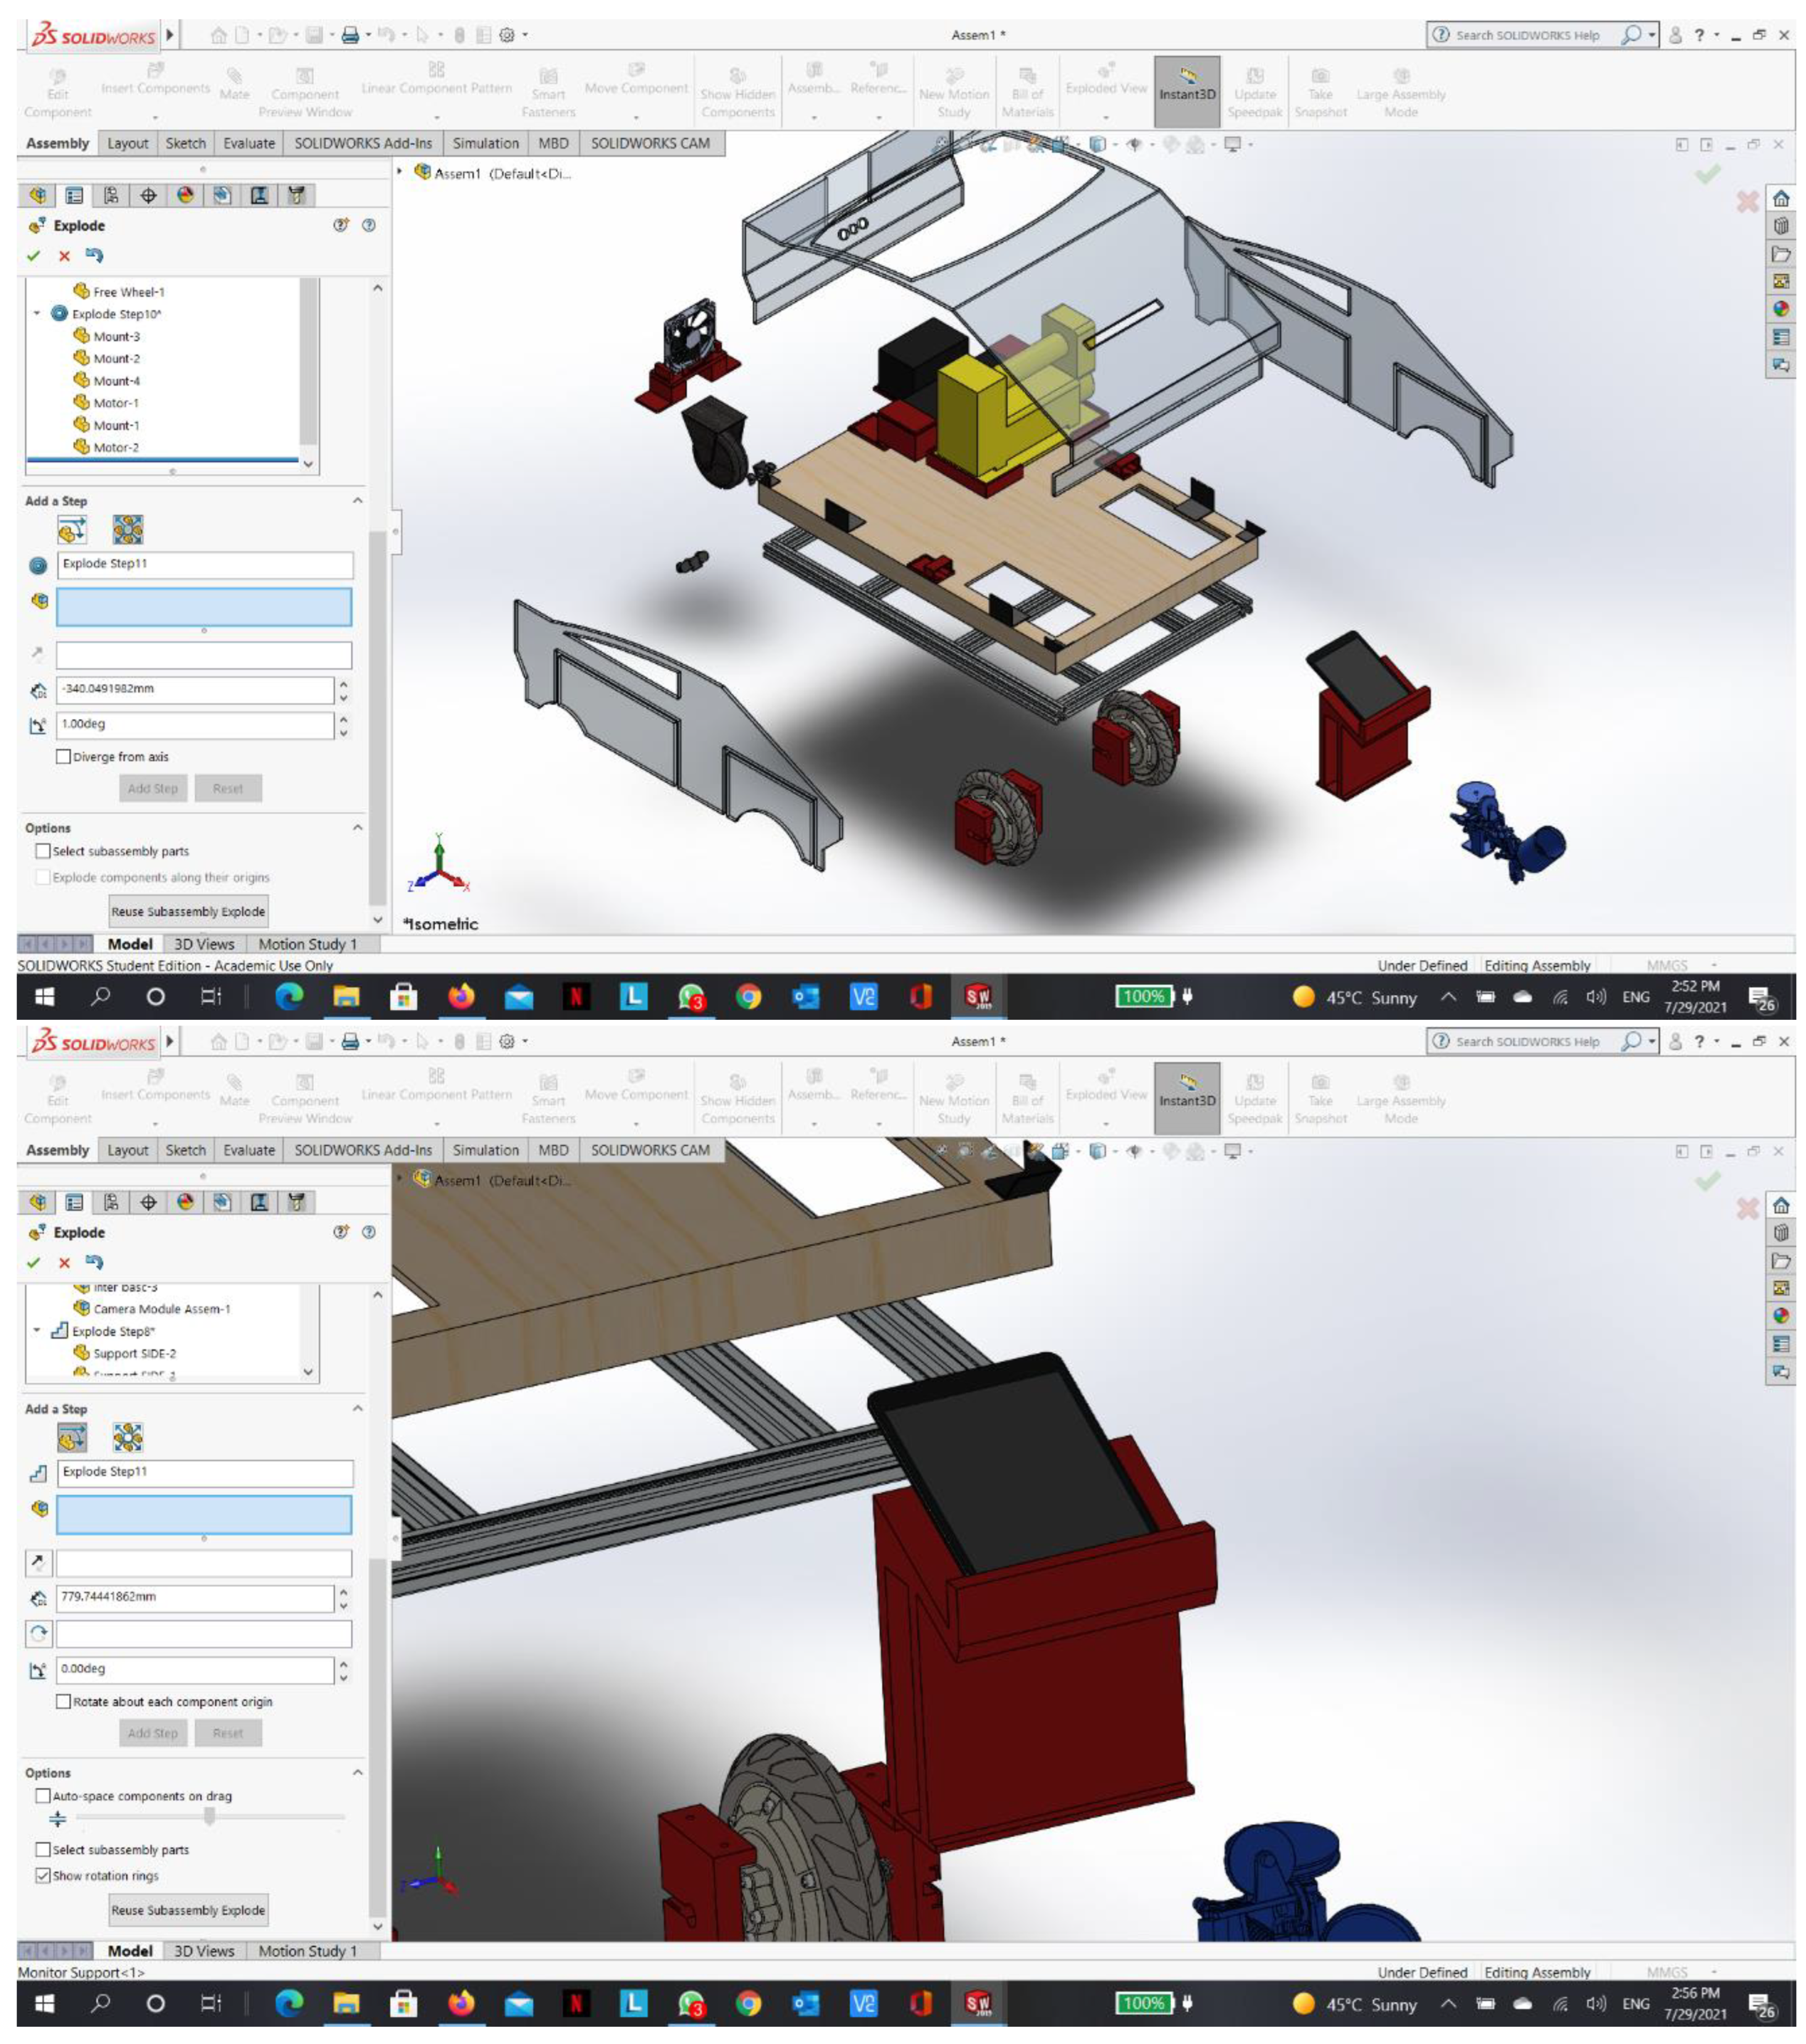Enable Auto-space components on drag

43,1796
